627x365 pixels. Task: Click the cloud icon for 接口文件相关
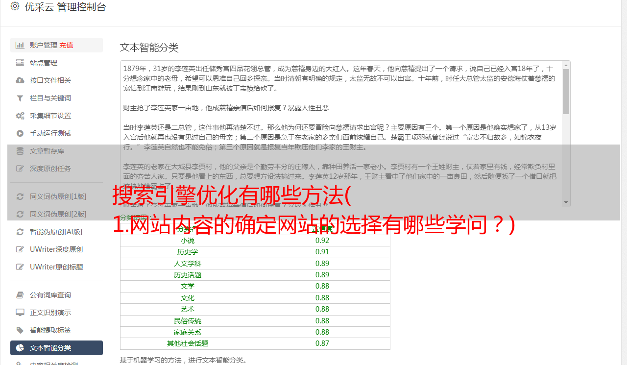point(20,80)
